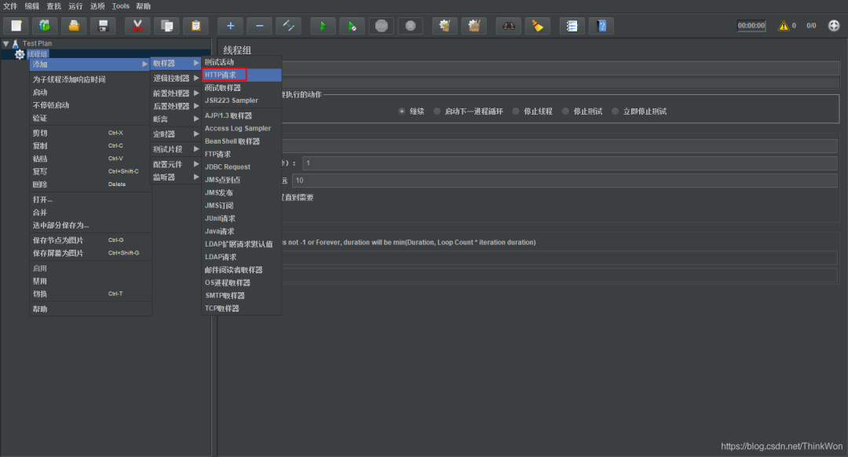The image size is (848, 457).
Task: Click the Reset search broom icon
Action: point(538,26)
